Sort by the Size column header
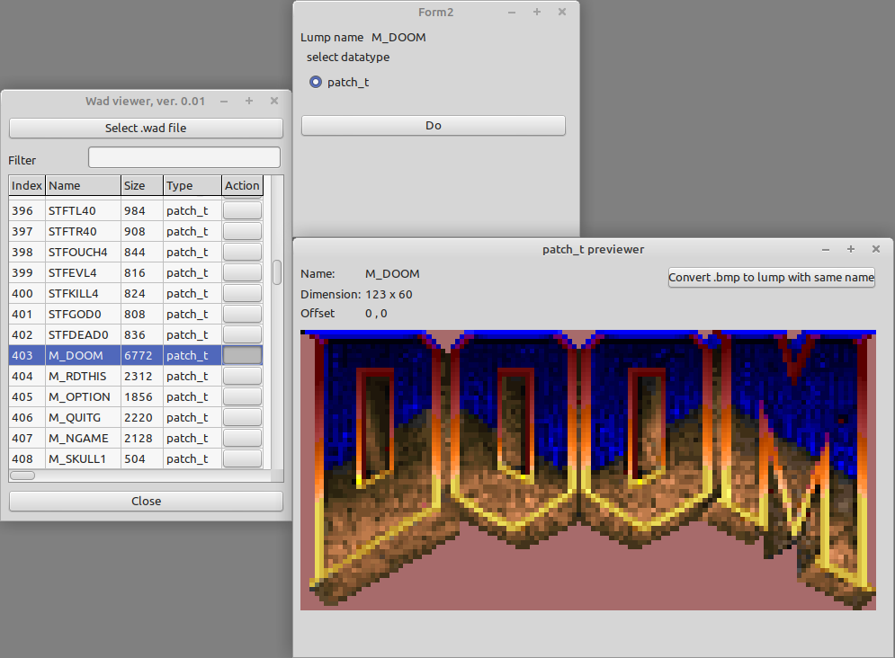Image resolution: width=895 pixels, height=658 pixels. (142, 186)
